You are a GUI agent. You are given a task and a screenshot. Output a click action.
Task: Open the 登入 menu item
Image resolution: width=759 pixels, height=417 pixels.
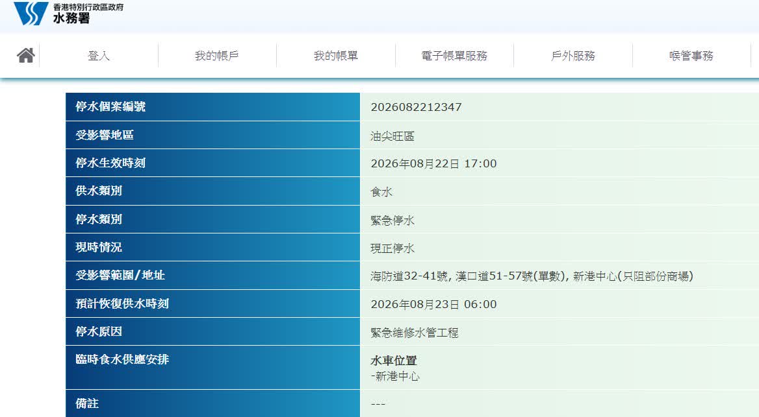point(99,56)
